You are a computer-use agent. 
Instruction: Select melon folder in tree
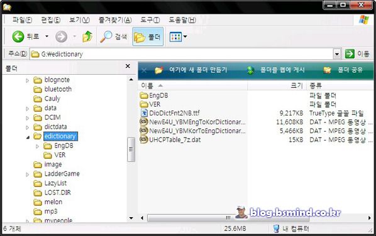53,201
